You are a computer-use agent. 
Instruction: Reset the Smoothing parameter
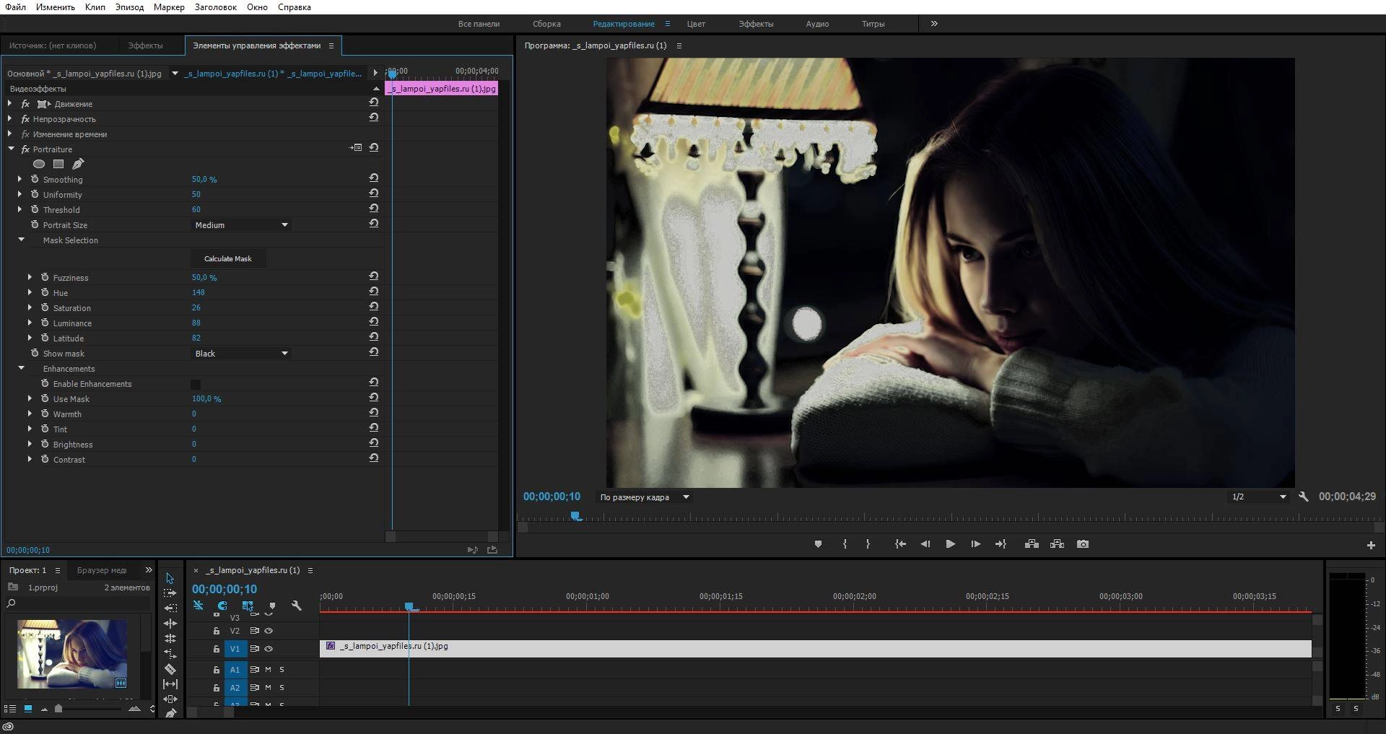click(x=374, y=178)
